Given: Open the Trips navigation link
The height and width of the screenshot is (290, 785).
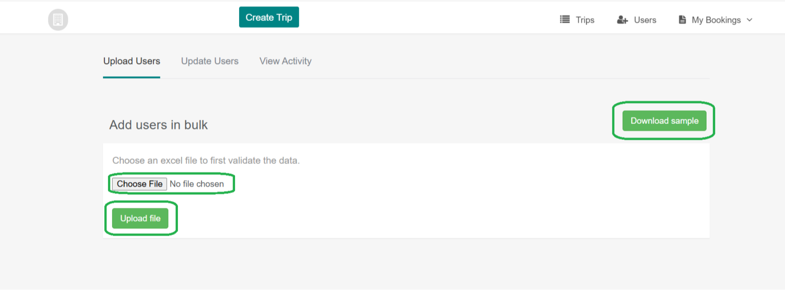Looking at the screenshot, I should tap(585, 20).
